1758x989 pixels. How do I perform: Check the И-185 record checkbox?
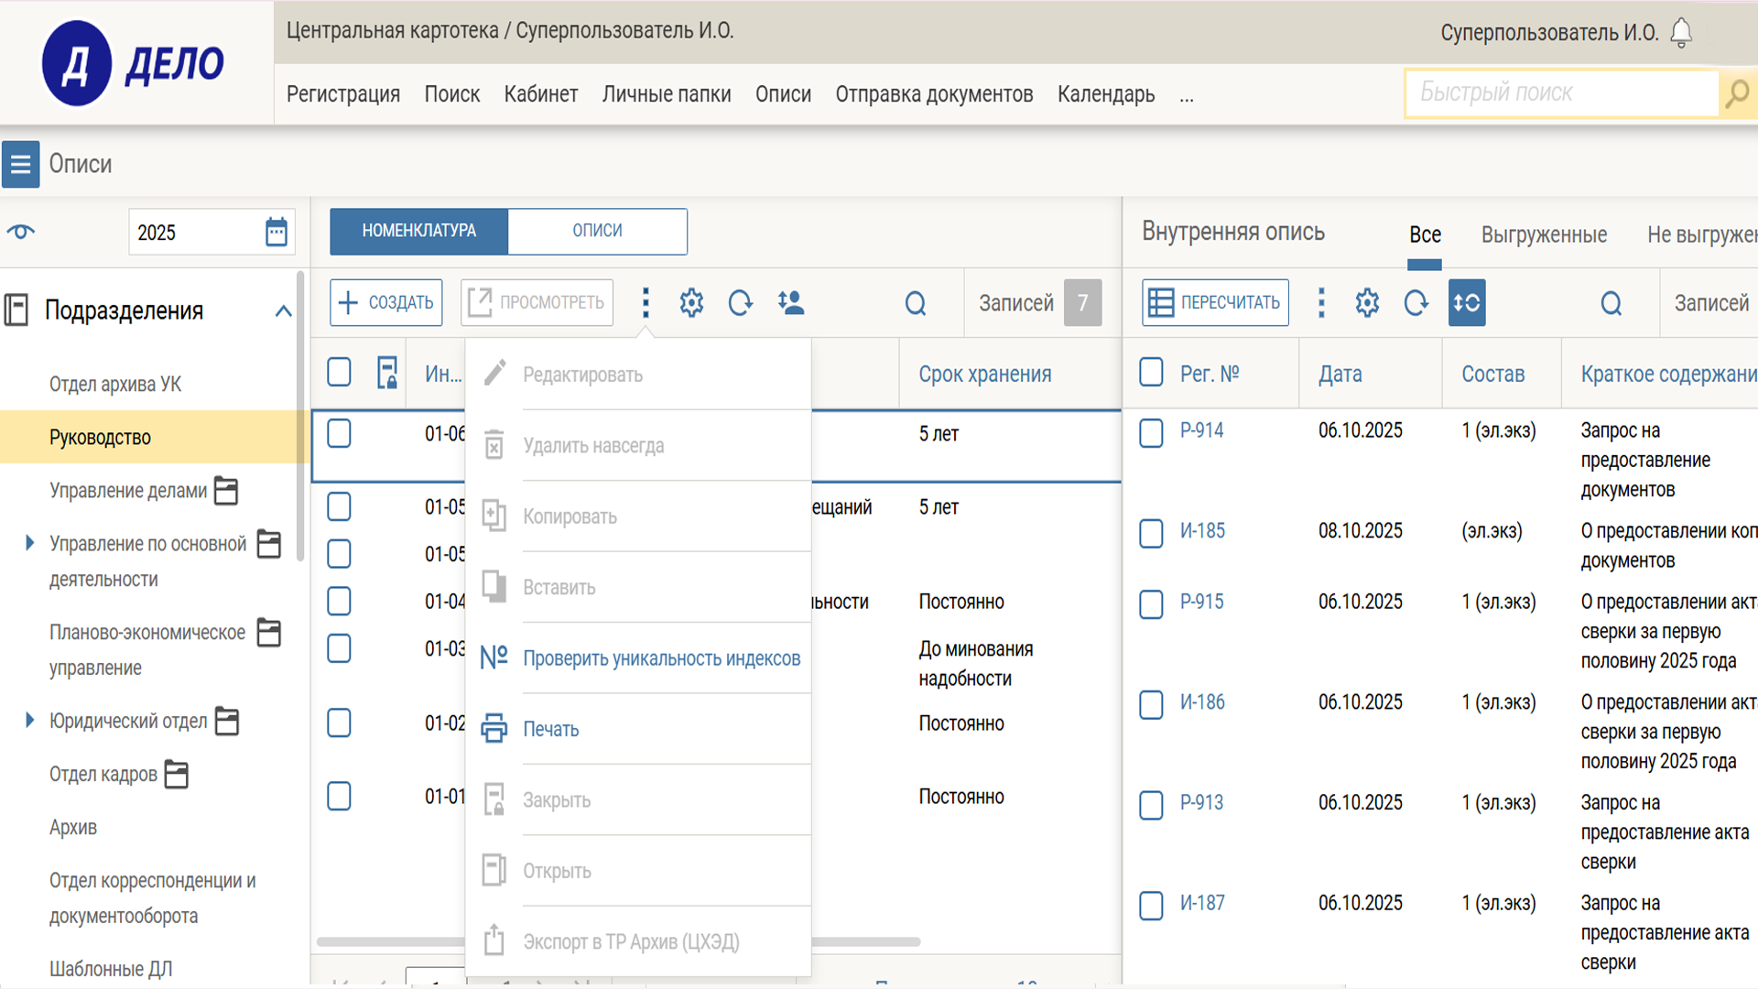pyautogui.click(x=1151, y=534)
